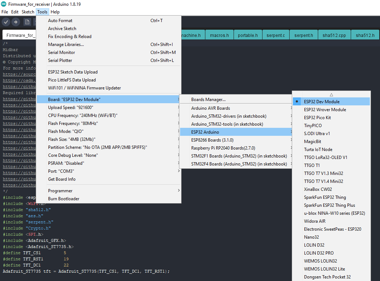
Task: Expand Arduino_STM32-tools (in sketchbook) group
Action: [x=236, y=124]
